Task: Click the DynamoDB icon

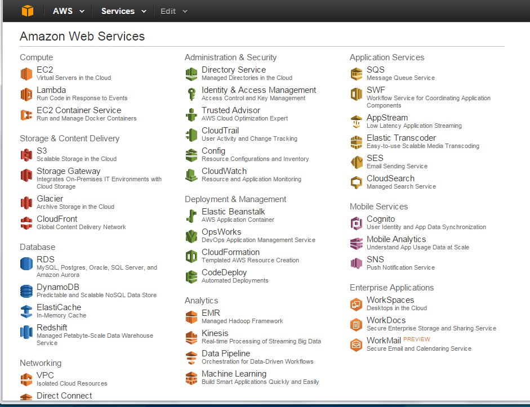Action: click(26, 291)
